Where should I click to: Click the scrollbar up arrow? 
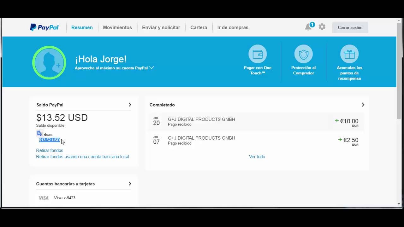[399, 20]
